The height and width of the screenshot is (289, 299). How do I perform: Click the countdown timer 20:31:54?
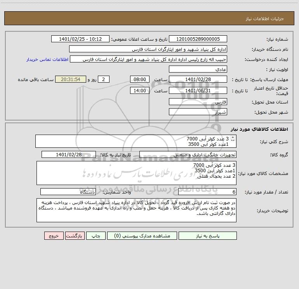71,79
